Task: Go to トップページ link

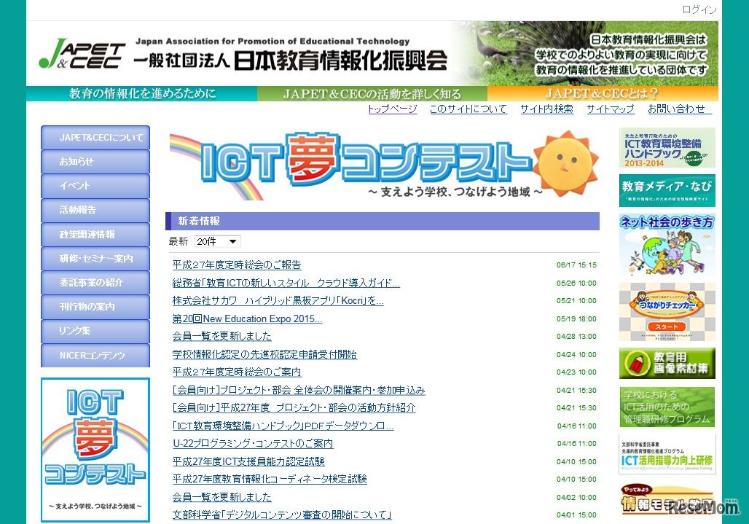Action: [x=392, y=109]
